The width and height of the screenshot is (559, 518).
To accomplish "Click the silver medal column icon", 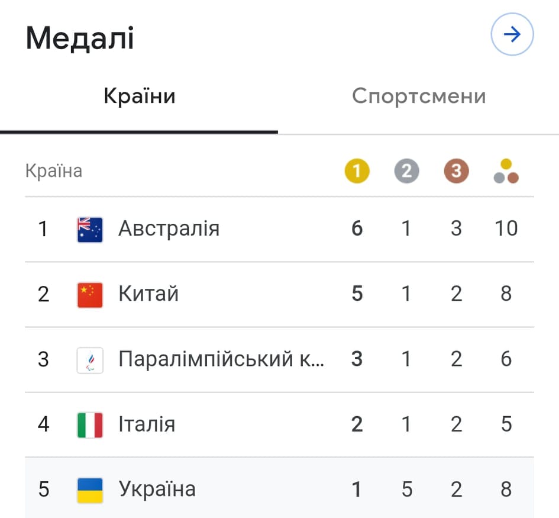I will tap(406, 172).
